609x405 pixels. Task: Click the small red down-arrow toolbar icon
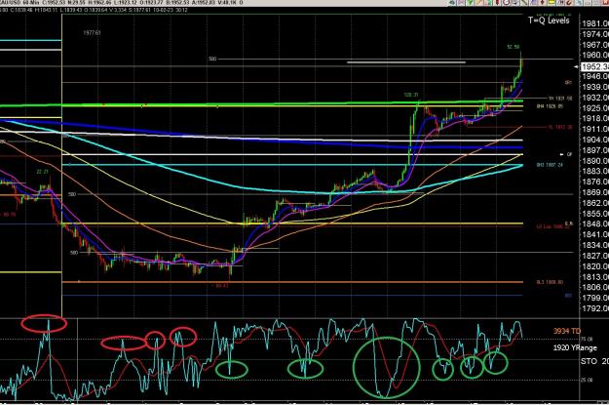click(x=542, y=2)
